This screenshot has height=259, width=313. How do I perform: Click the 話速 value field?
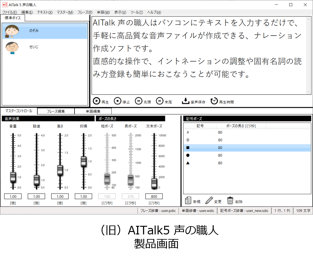[37, 196]
